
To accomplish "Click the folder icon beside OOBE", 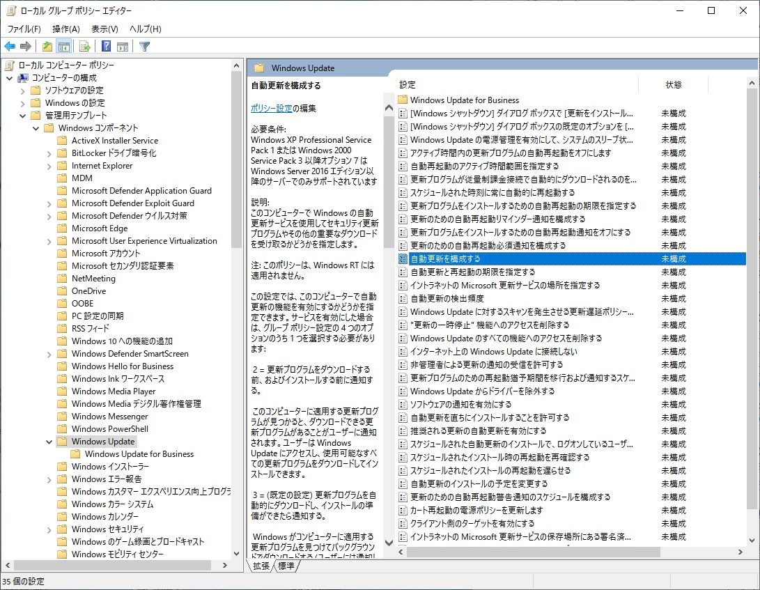I will (62, 304).
